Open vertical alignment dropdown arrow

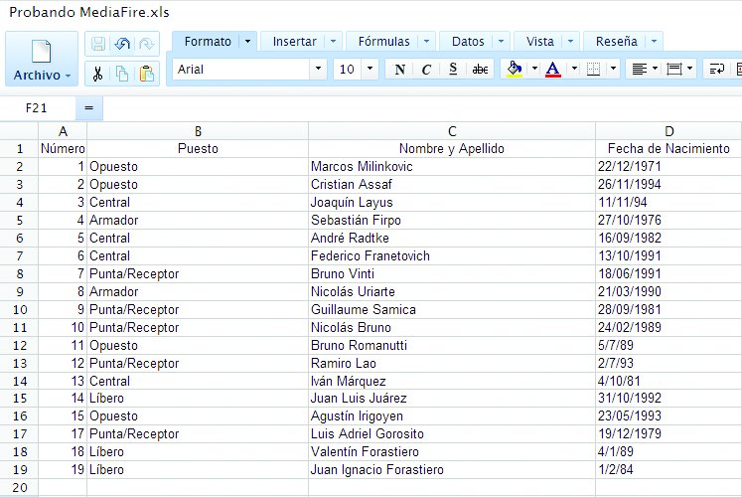click(x=689, y=69)
